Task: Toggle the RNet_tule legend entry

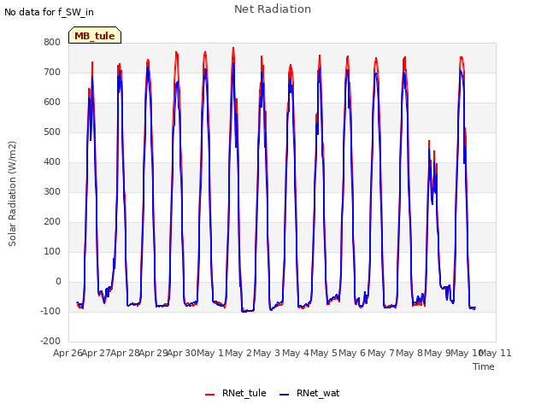Action: point(236,393)
